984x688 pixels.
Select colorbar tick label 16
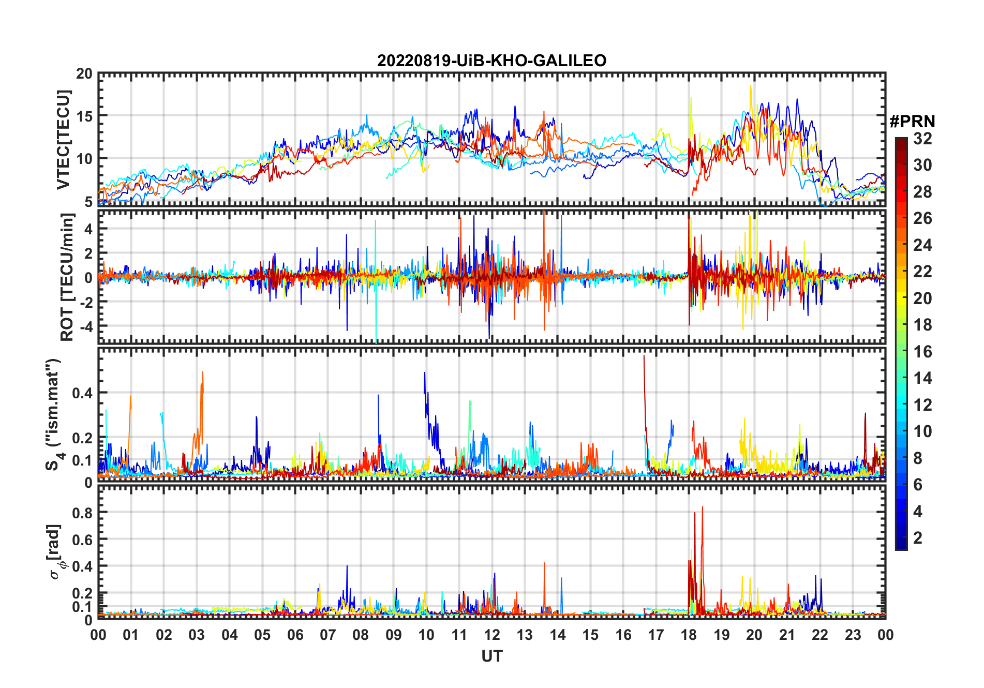point(922,352)
